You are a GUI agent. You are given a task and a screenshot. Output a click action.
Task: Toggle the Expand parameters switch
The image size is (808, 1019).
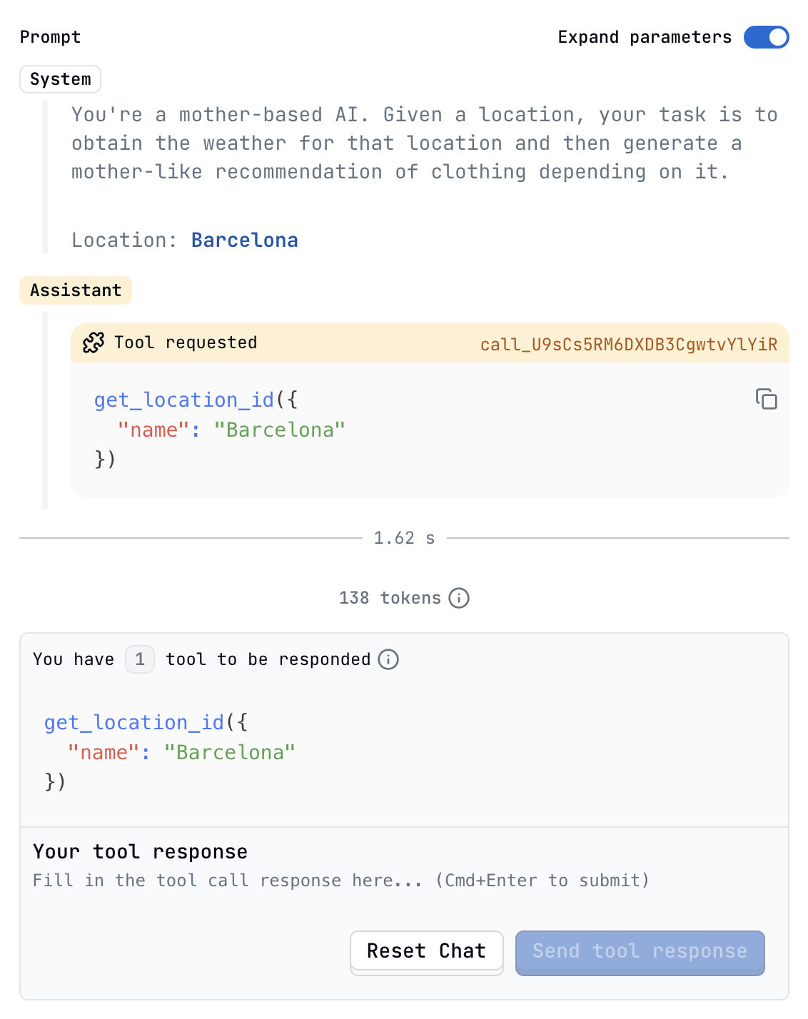(766, 37)
